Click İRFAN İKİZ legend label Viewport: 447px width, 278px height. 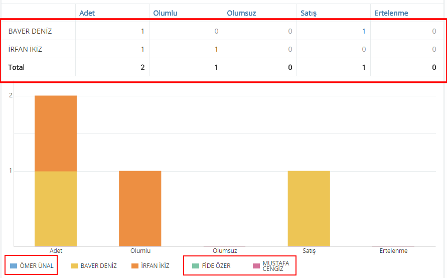pos(155,266)
